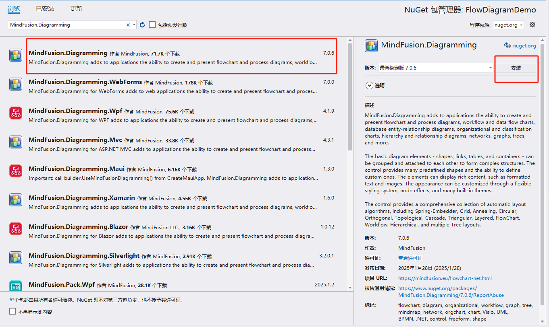The image size is (549, 327).
Task: Click the NuGet 包管理器: FlowDiagramDemo title
Action: tap(470, 10)
